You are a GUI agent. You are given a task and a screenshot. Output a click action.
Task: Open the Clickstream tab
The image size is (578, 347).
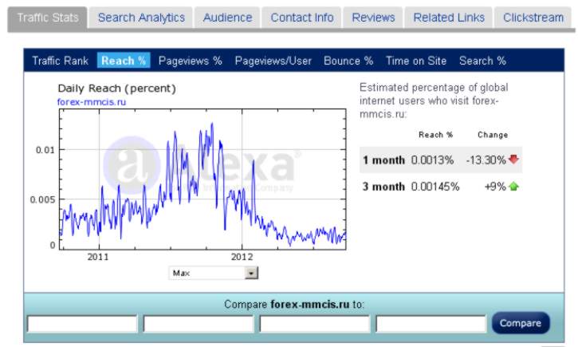pyautogui.click(x=533, y=18)
